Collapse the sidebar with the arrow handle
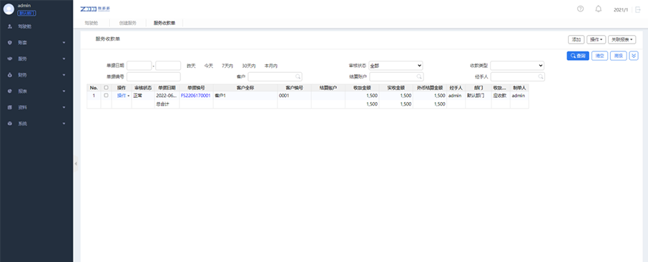 pyautogui.click(x=76, y=163)
